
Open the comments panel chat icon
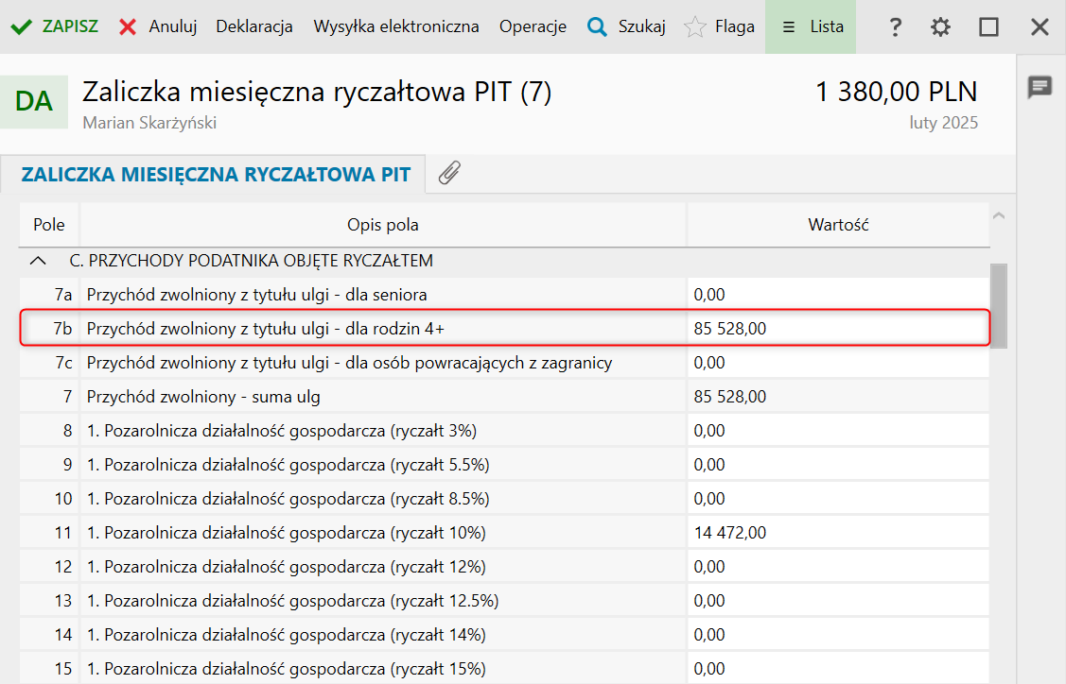click(1040, 88)
